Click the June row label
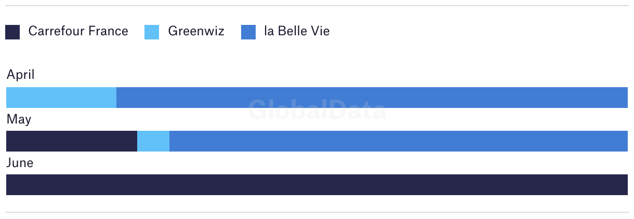634x219 pixels. (20, 163)
